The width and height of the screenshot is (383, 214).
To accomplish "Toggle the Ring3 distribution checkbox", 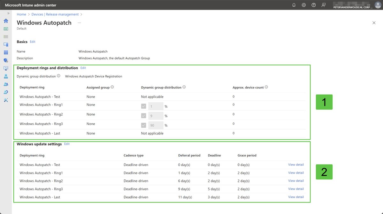I will pos(144,125).
